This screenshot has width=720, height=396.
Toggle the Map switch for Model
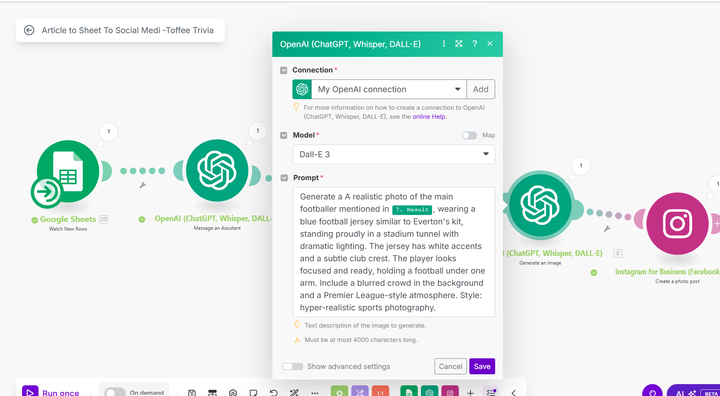(469, 136)
